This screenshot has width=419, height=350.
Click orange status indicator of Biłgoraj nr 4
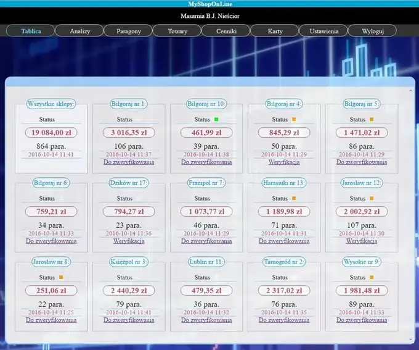click(x=294, y=119)
